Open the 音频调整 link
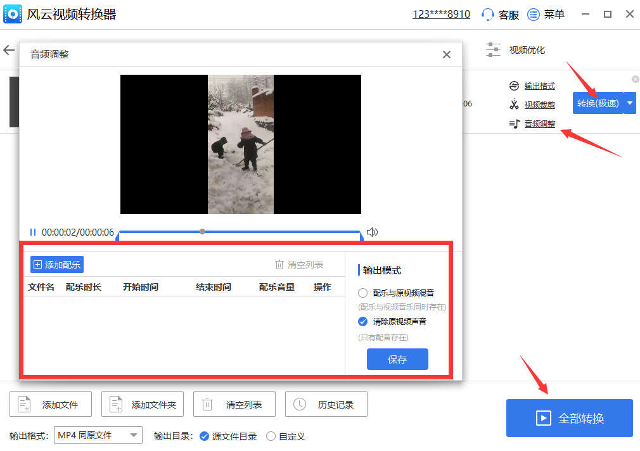 (540, 124)
